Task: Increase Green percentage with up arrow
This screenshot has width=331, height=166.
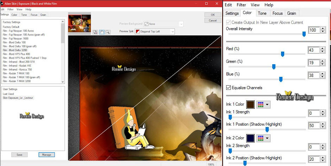Action: 323,61
